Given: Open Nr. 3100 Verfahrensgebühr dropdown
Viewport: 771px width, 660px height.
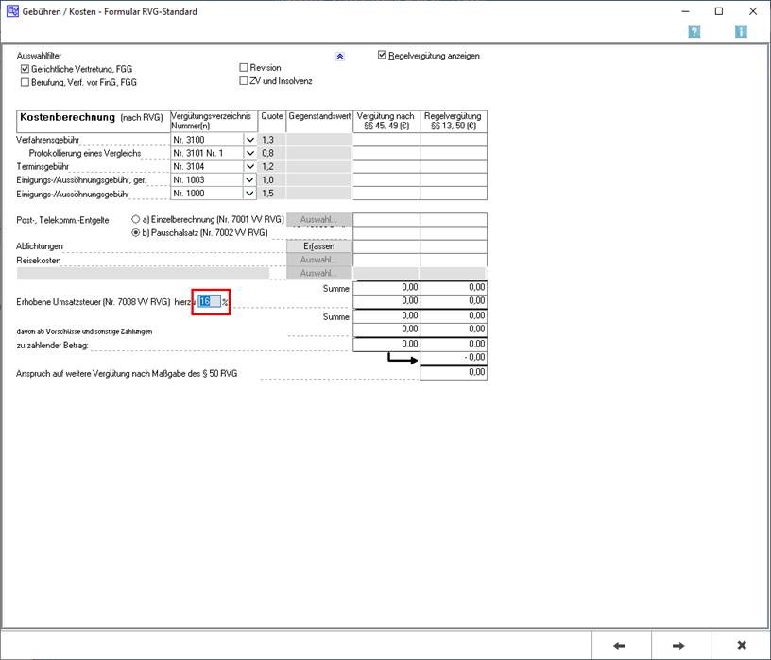Looking at the screenshot, I should click(249, 140).
